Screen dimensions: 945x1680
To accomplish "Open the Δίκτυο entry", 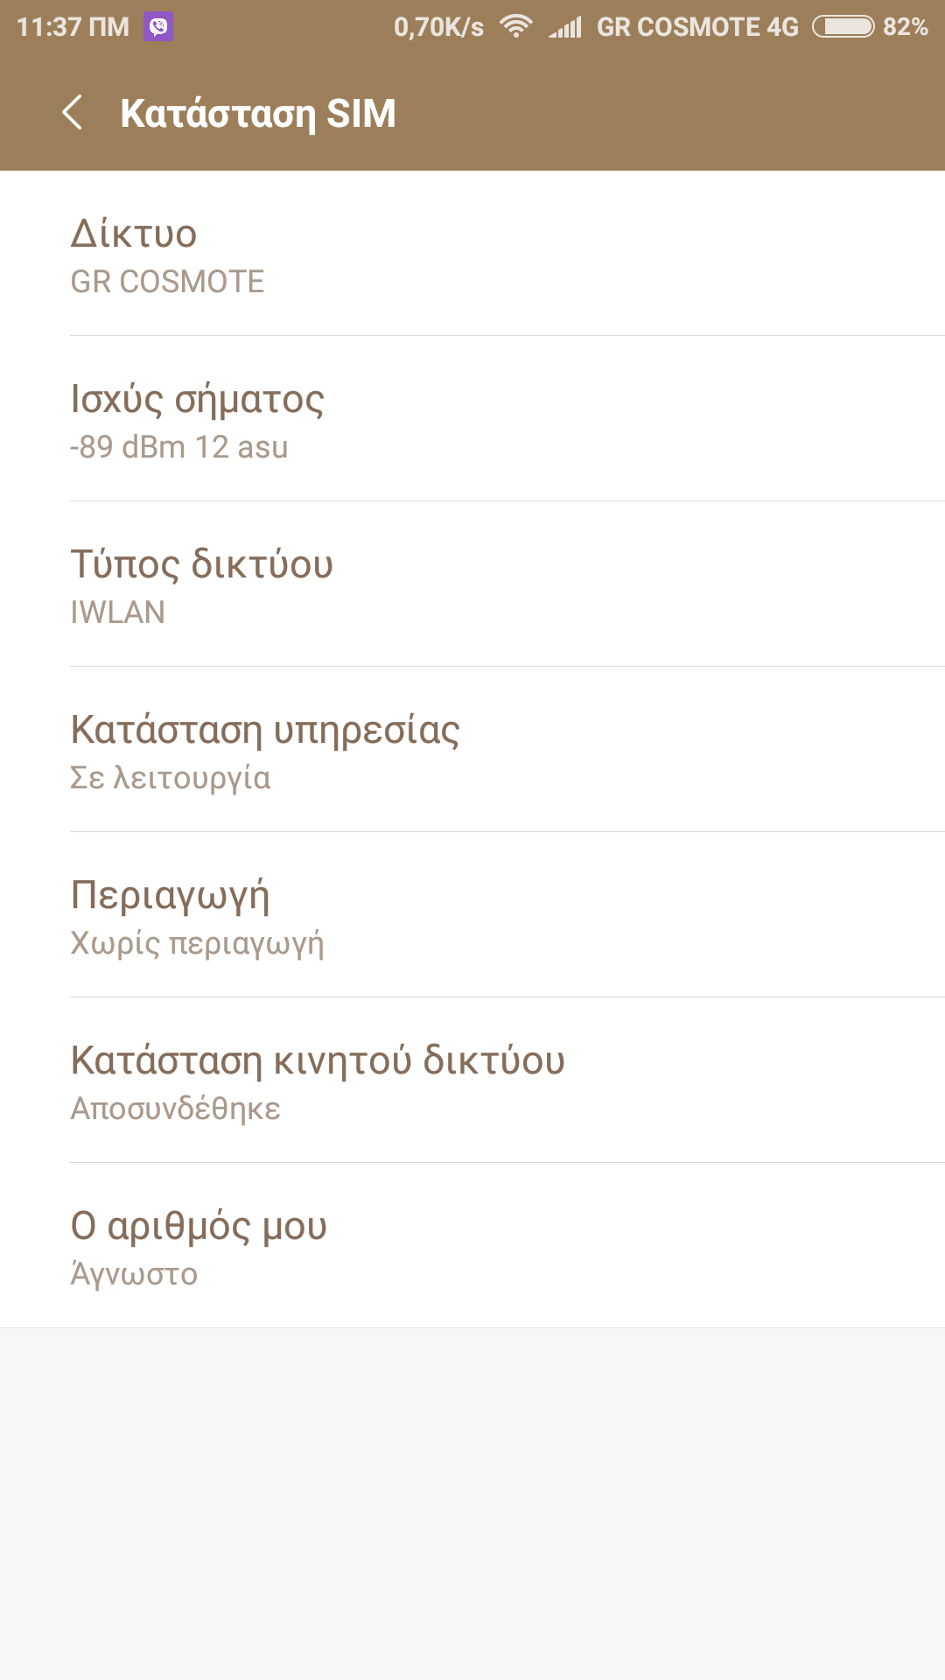I will pyautogui.click(x=472, y=254).
